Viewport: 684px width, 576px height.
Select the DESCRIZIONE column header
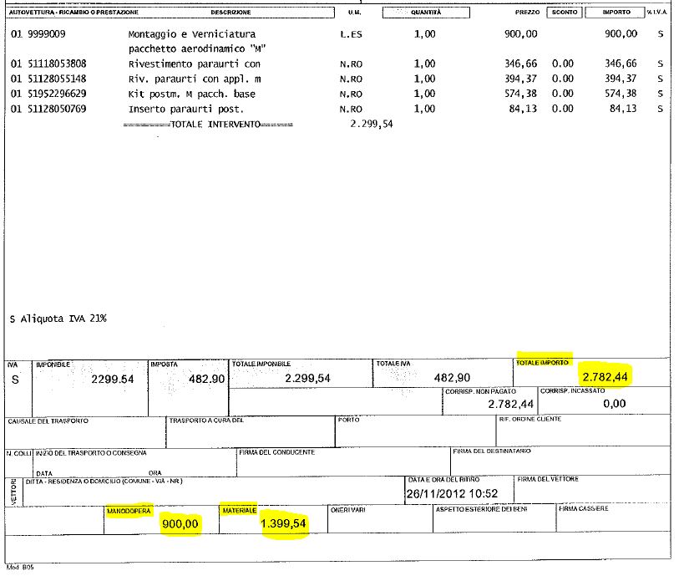231,13
